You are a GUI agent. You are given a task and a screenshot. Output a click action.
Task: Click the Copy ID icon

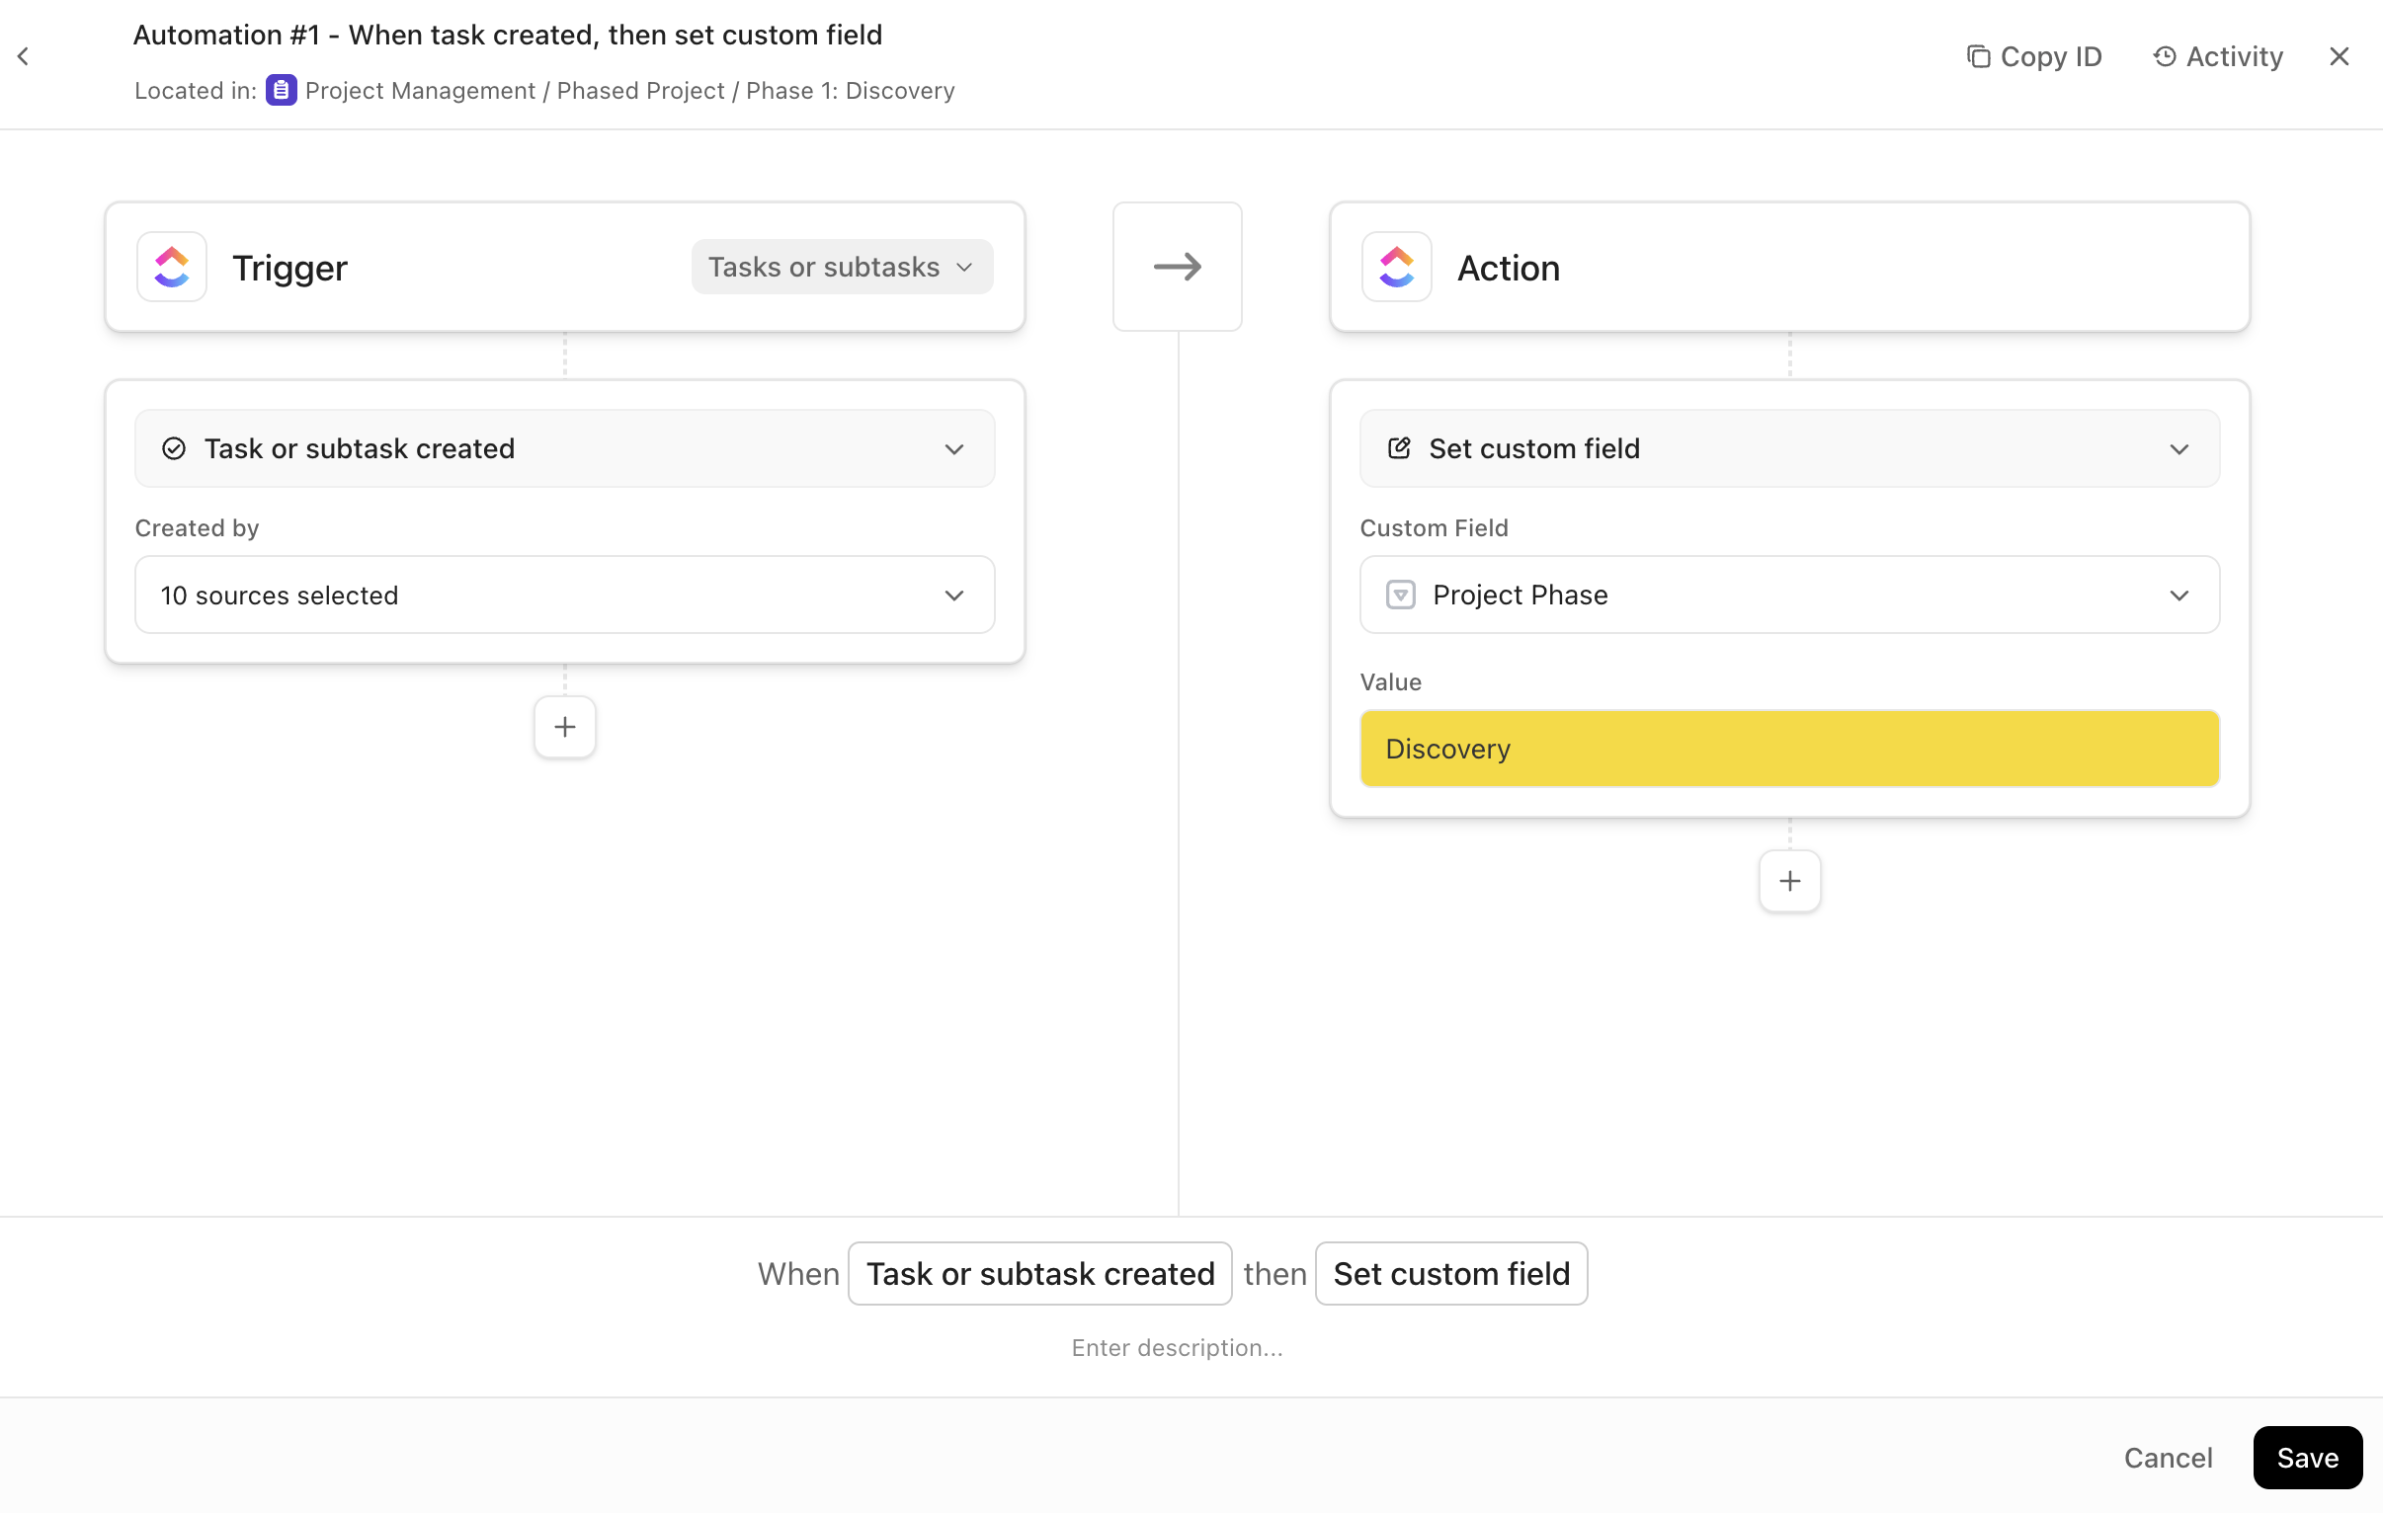point(1979,56)
